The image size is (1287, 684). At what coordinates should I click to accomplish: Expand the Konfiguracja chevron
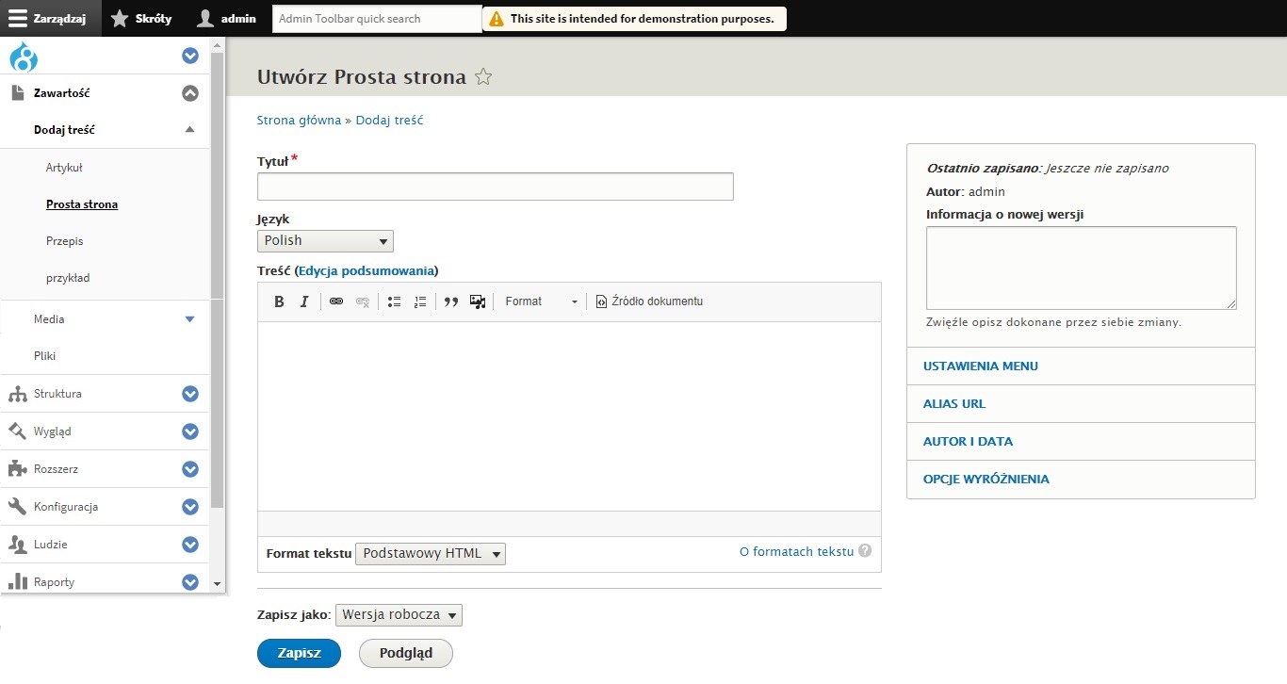tap(190, 507)
